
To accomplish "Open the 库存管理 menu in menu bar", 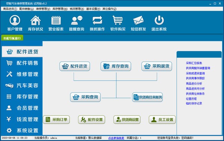I will point(60,9).
